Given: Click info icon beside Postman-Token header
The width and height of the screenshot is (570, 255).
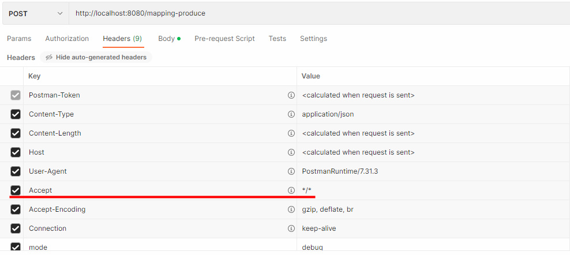Looking at the screenshot, I should [291, 95].
